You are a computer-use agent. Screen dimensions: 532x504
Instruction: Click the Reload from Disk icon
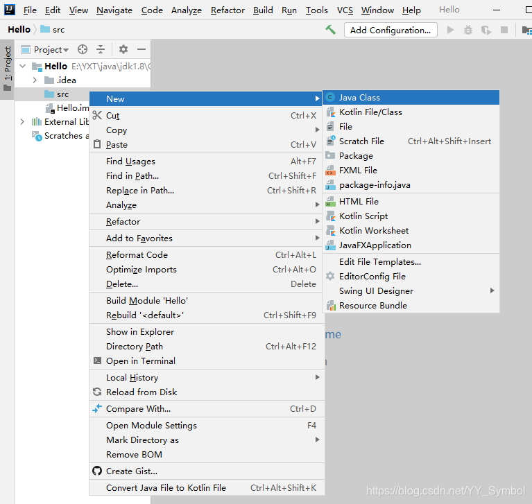pyautogui.click(x=97, y=392)
